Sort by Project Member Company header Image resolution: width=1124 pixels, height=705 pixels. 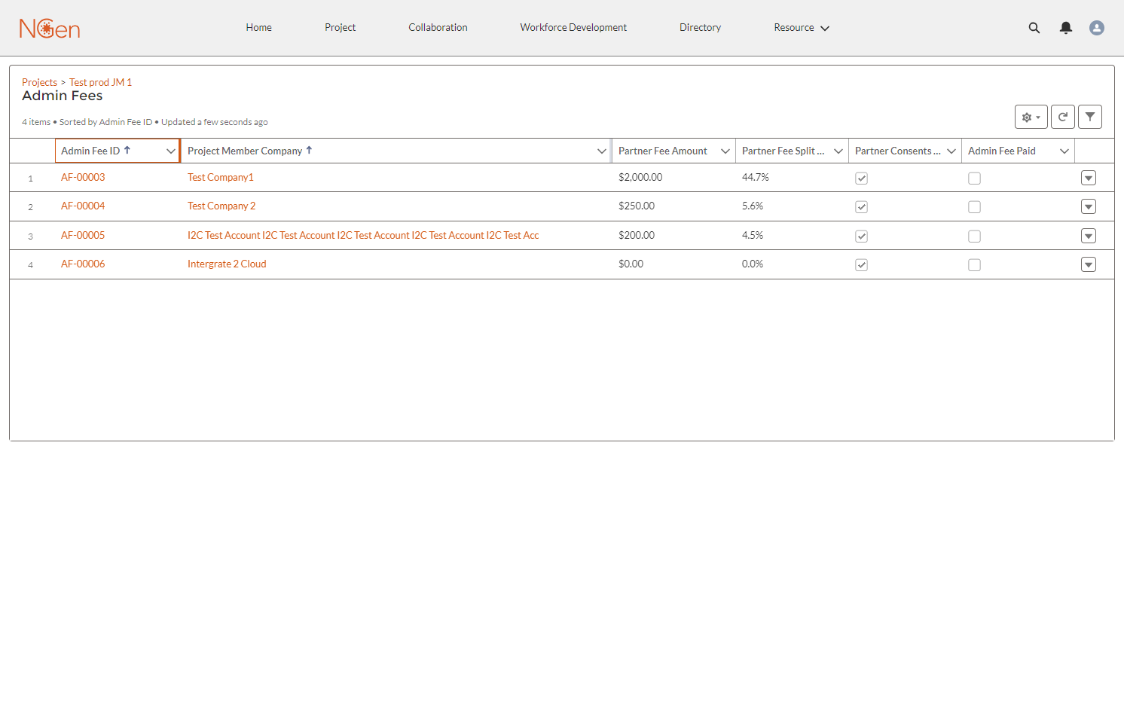click(x=245, y=151)
